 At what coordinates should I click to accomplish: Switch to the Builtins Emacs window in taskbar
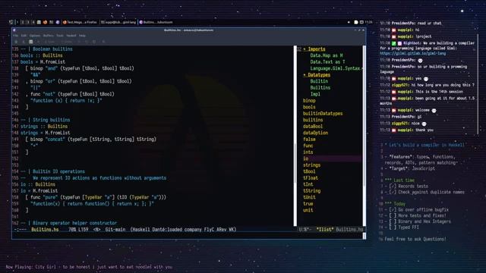pyautogui.click(x=156, y=22)
